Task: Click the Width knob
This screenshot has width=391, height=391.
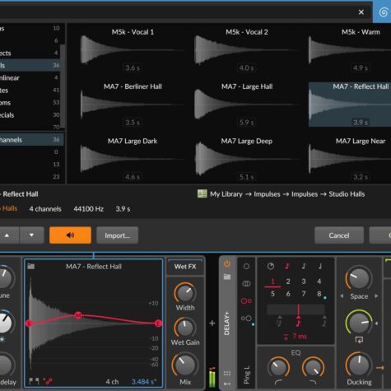Action: coord(185,293)
